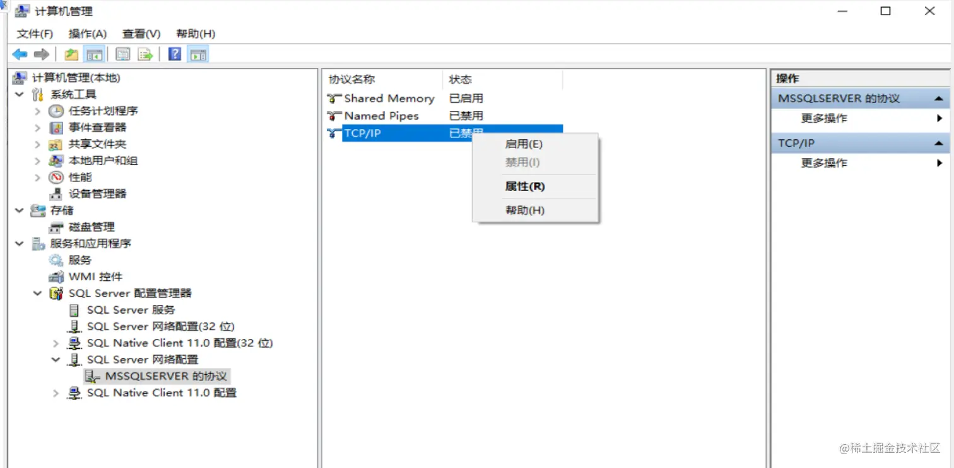This screenshot has height=468, width=954.
Task: Select SQL Server 网络配置(32 位) tree item
Action: tap(161, 327)
